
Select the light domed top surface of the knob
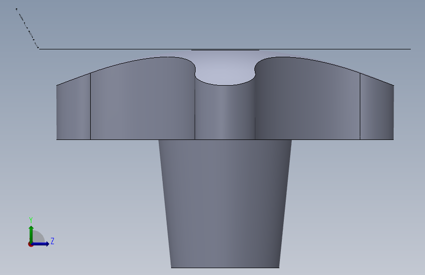click(225, 68)
